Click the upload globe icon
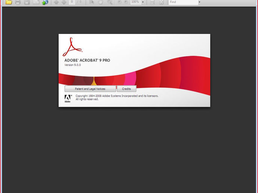Screen dimensions: 258x193 tap(45, 2)
